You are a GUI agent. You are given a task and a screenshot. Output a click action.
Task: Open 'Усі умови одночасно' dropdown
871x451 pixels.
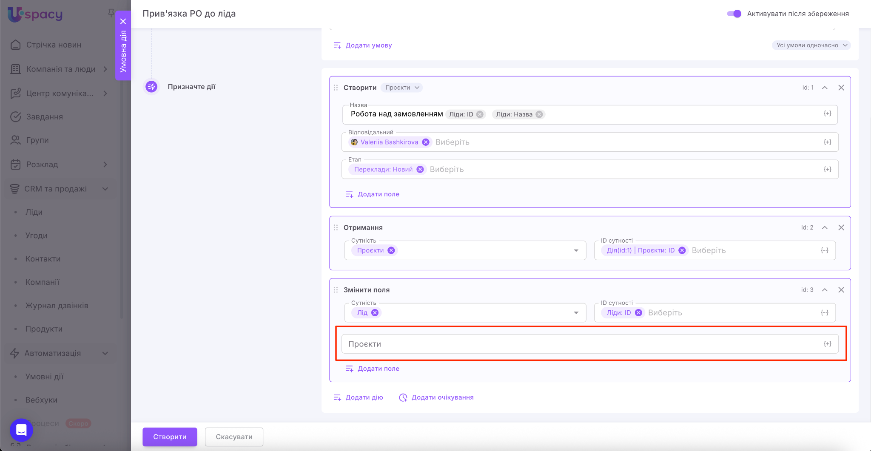(x=811, y=45)
